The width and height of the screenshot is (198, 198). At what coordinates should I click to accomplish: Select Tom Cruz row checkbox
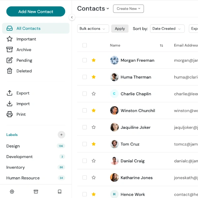point(84,144)
